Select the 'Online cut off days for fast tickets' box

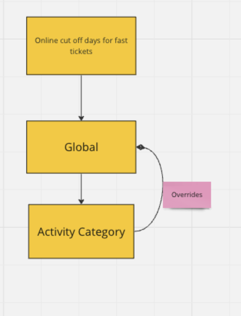point(81,46)
